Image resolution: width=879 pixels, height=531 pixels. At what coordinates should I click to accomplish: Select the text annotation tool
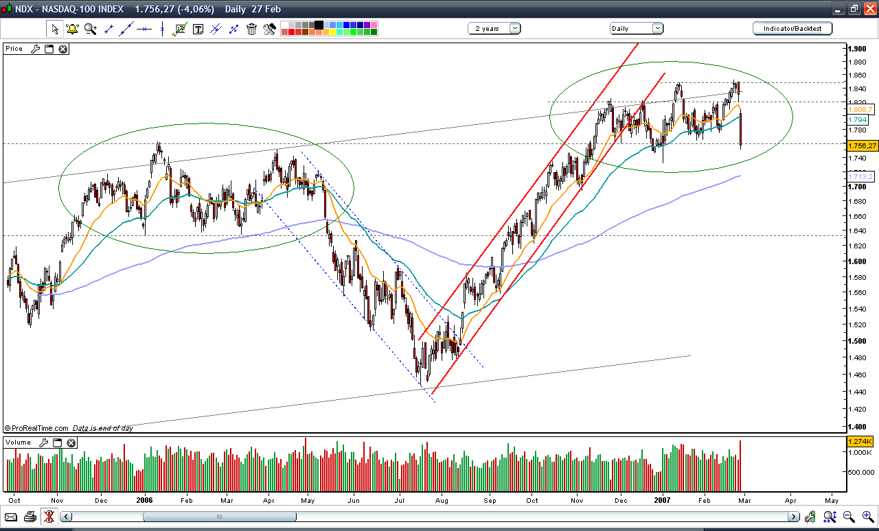198,29
